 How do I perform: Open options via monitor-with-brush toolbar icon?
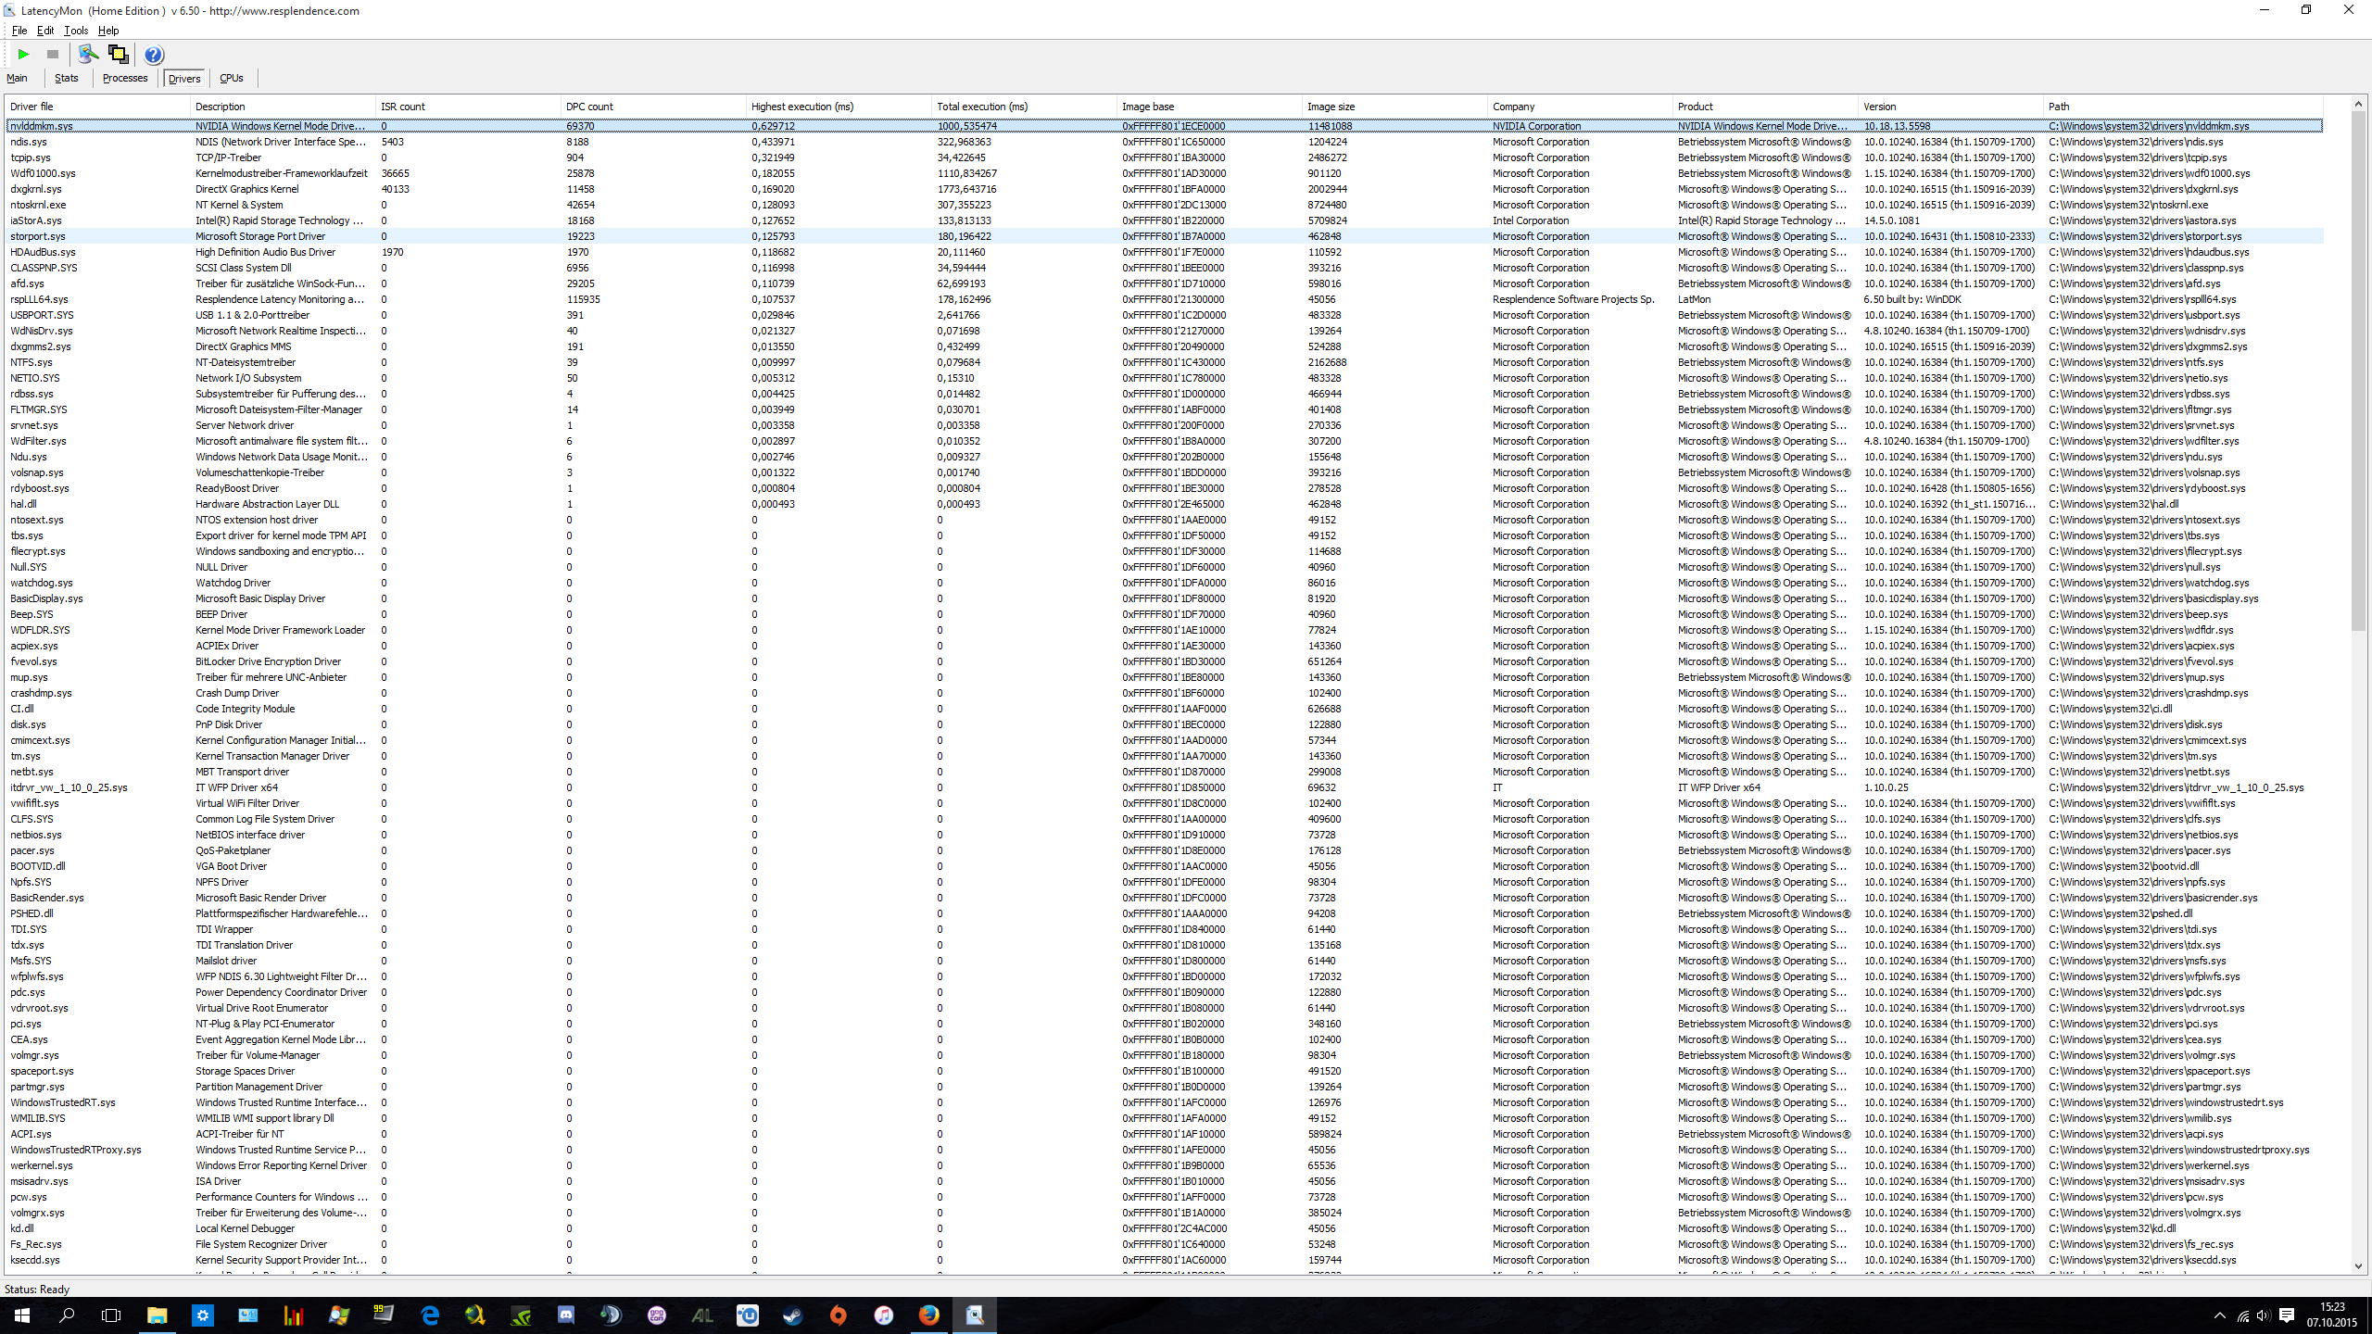[88, 55]
